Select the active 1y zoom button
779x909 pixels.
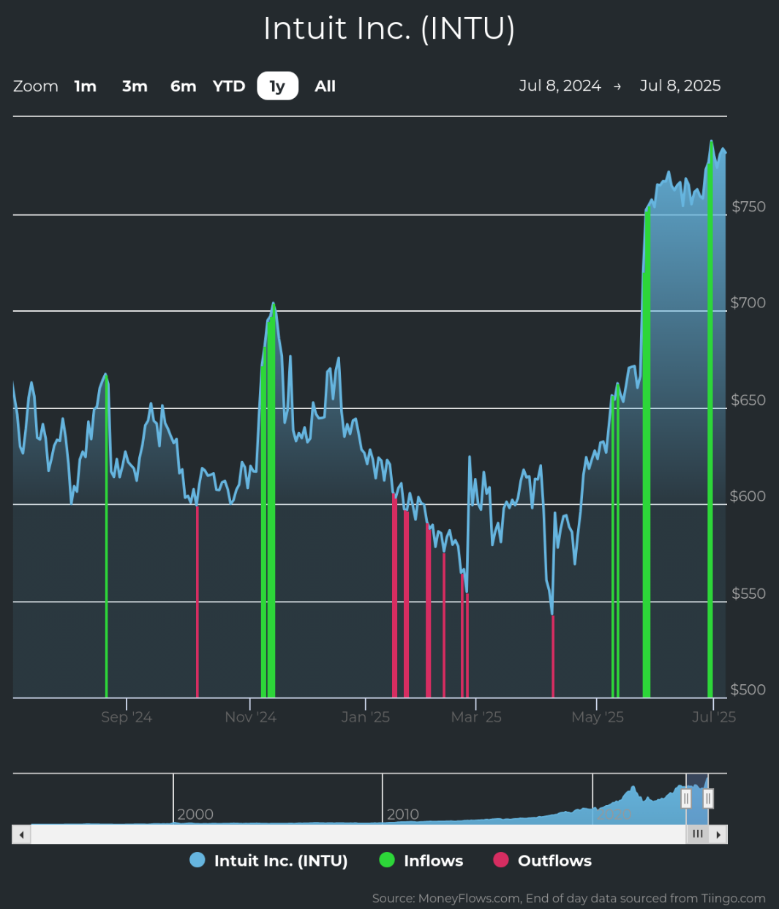[277, 86]
